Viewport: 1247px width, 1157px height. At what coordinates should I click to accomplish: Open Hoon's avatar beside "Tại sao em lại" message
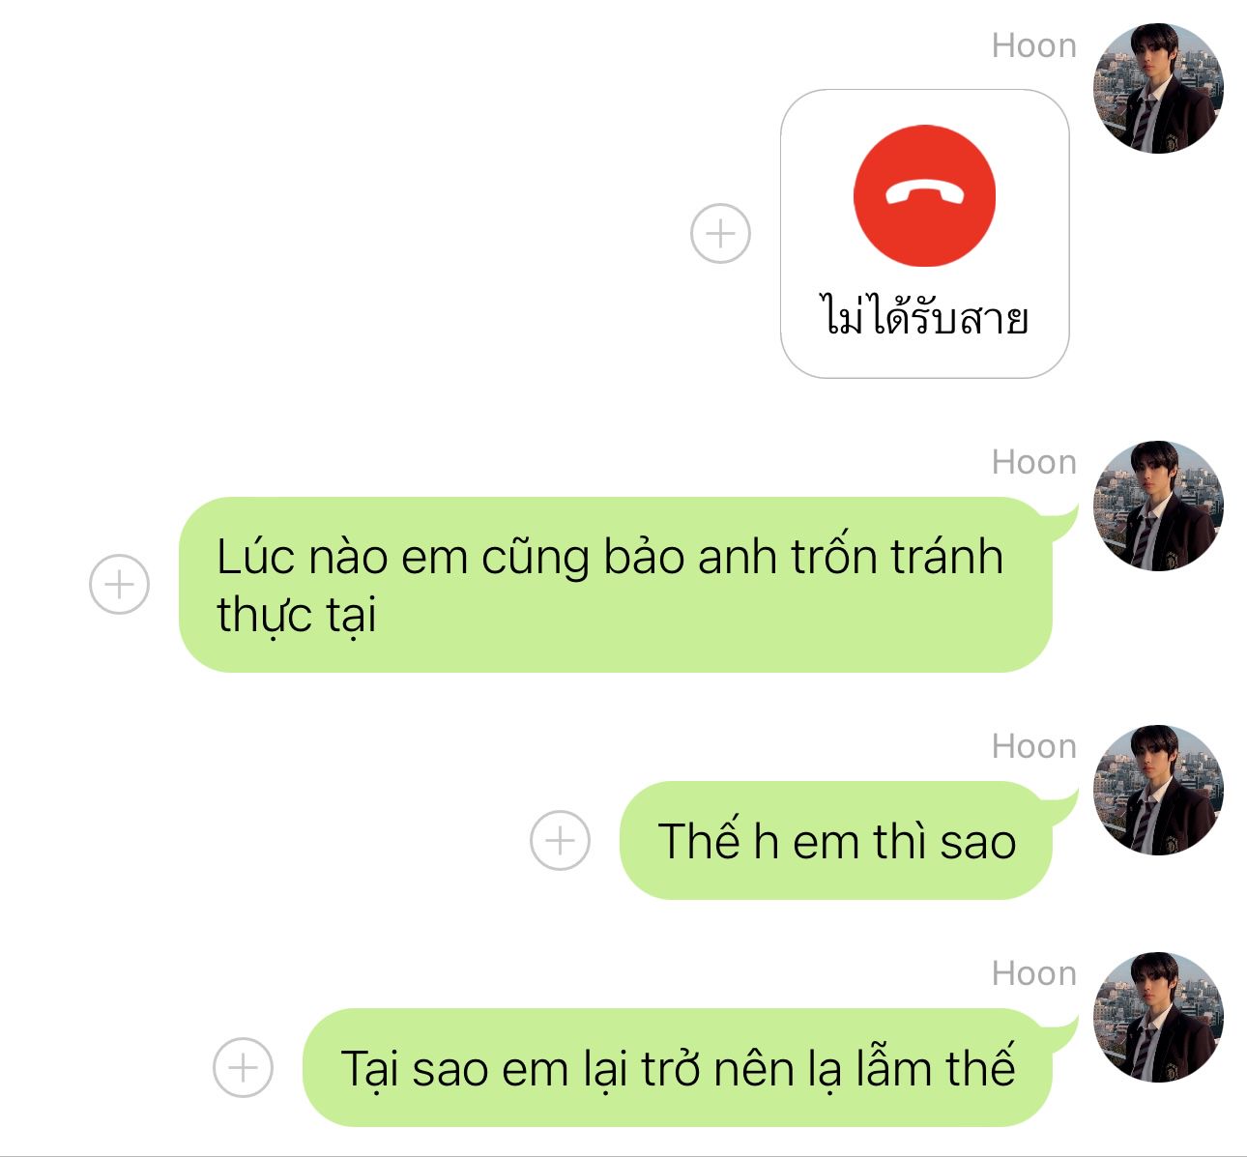[1158, 1017]
